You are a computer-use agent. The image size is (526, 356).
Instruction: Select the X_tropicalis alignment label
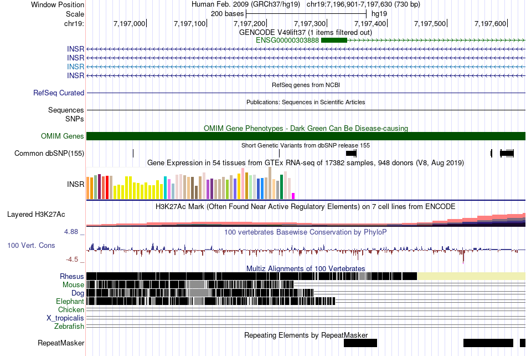pos(65,318)
